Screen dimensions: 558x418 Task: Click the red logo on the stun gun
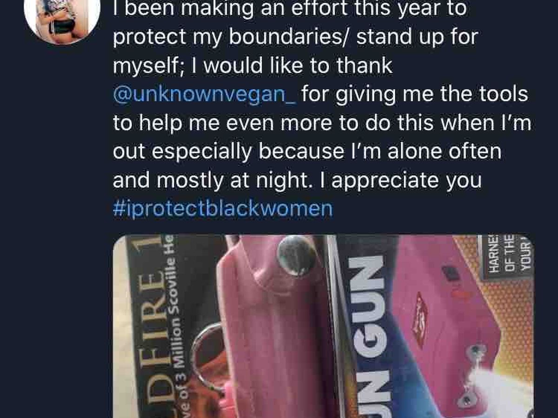tap(421, 320)
